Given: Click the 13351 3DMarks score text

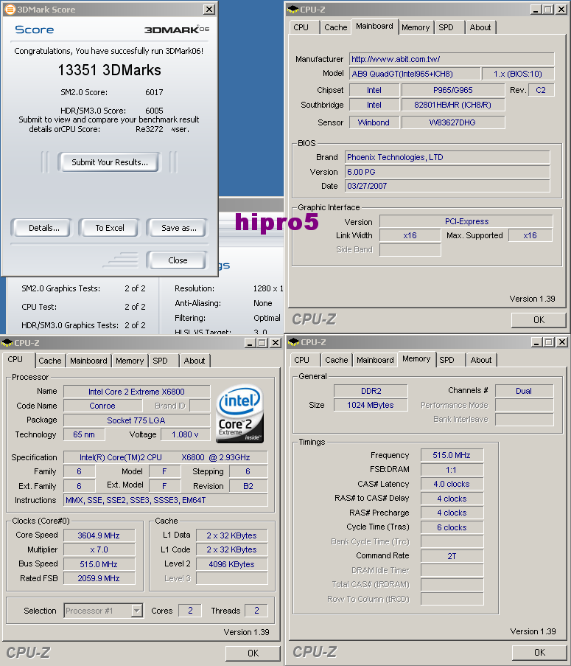Looking at the screenshot, I should pyautogui.click(x=110, y=70).
